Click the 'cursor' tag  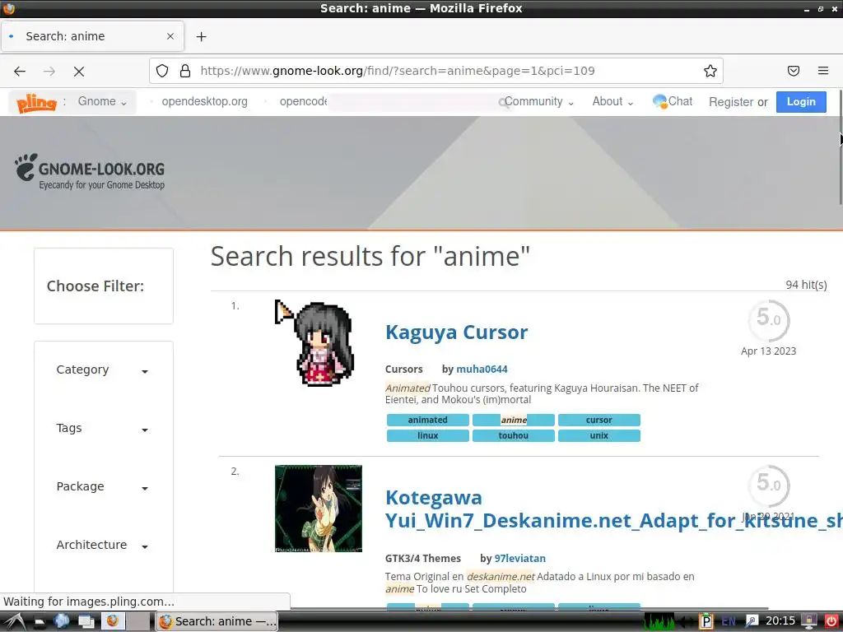[x=599, y=421]
